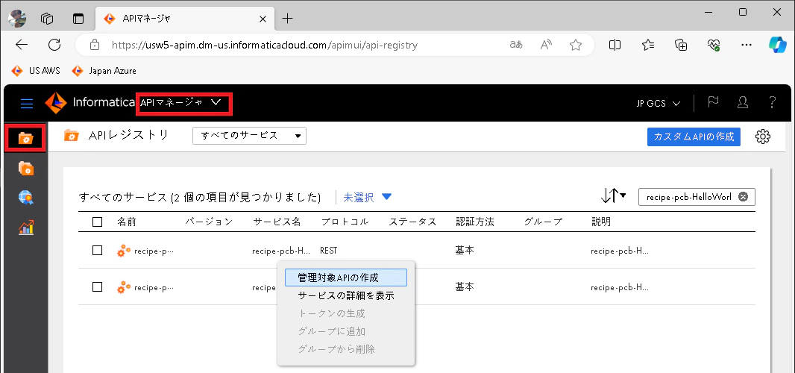795x373 pixels.
Task: Click the 認証方法 column header
Action: pos(475,222)
